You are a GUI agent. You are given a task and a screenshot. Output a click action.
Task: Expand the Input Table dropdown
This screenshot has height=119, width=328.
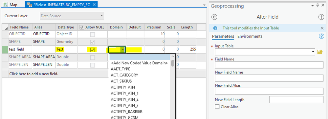[313, 52]
